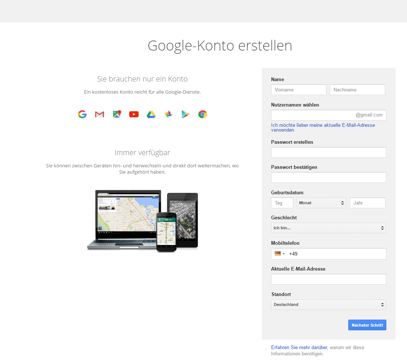Use current email address link instead
Image resolution: width=407 pixels, height=362 pixels.
[x=323, y=128]
